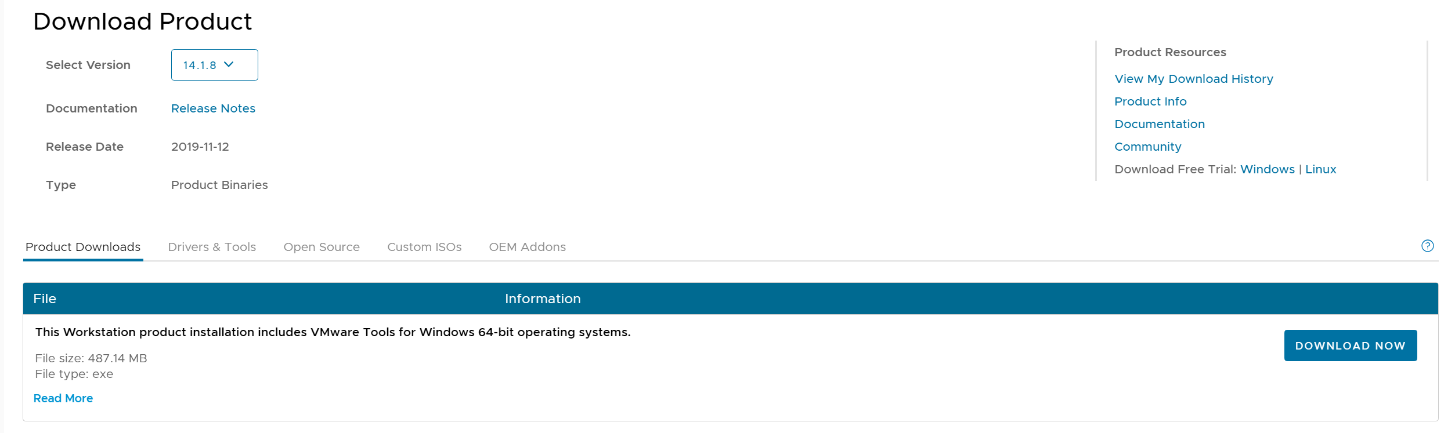Click the Product Resources heading

click(x=1170, y=52)
